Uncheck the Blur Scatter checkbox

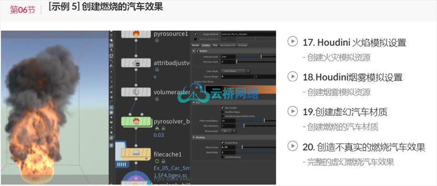[x=222, y=108]
